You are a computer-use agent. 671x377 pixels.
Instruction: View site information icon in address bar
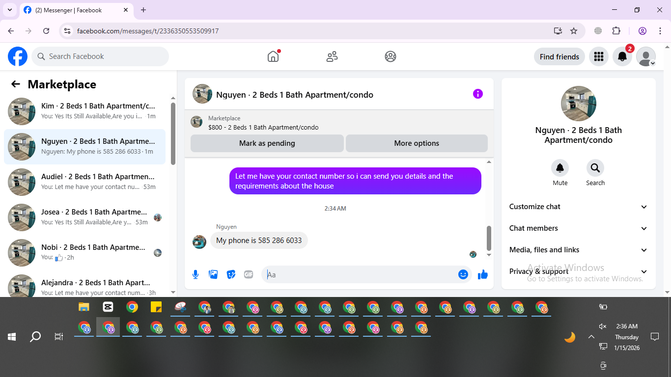pos(68,31)
